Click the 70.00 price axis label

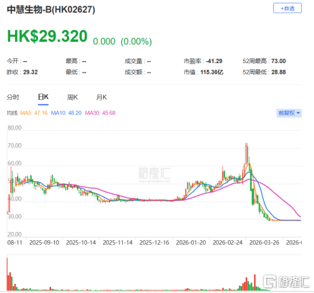tap(15, 146)
